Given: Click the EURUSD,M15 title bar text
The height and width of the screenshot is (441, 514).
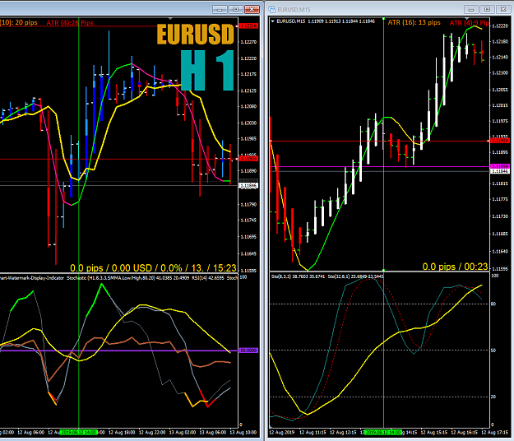Looking at the screenshot, I should tap(294, 10).
